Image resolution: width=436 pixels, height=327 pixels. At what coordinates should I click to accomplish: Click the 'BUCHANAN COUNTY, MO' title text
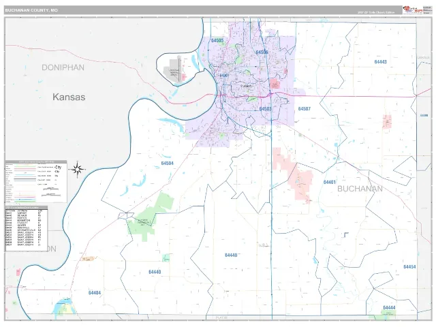pyautogui.click(x=31, y=10)
